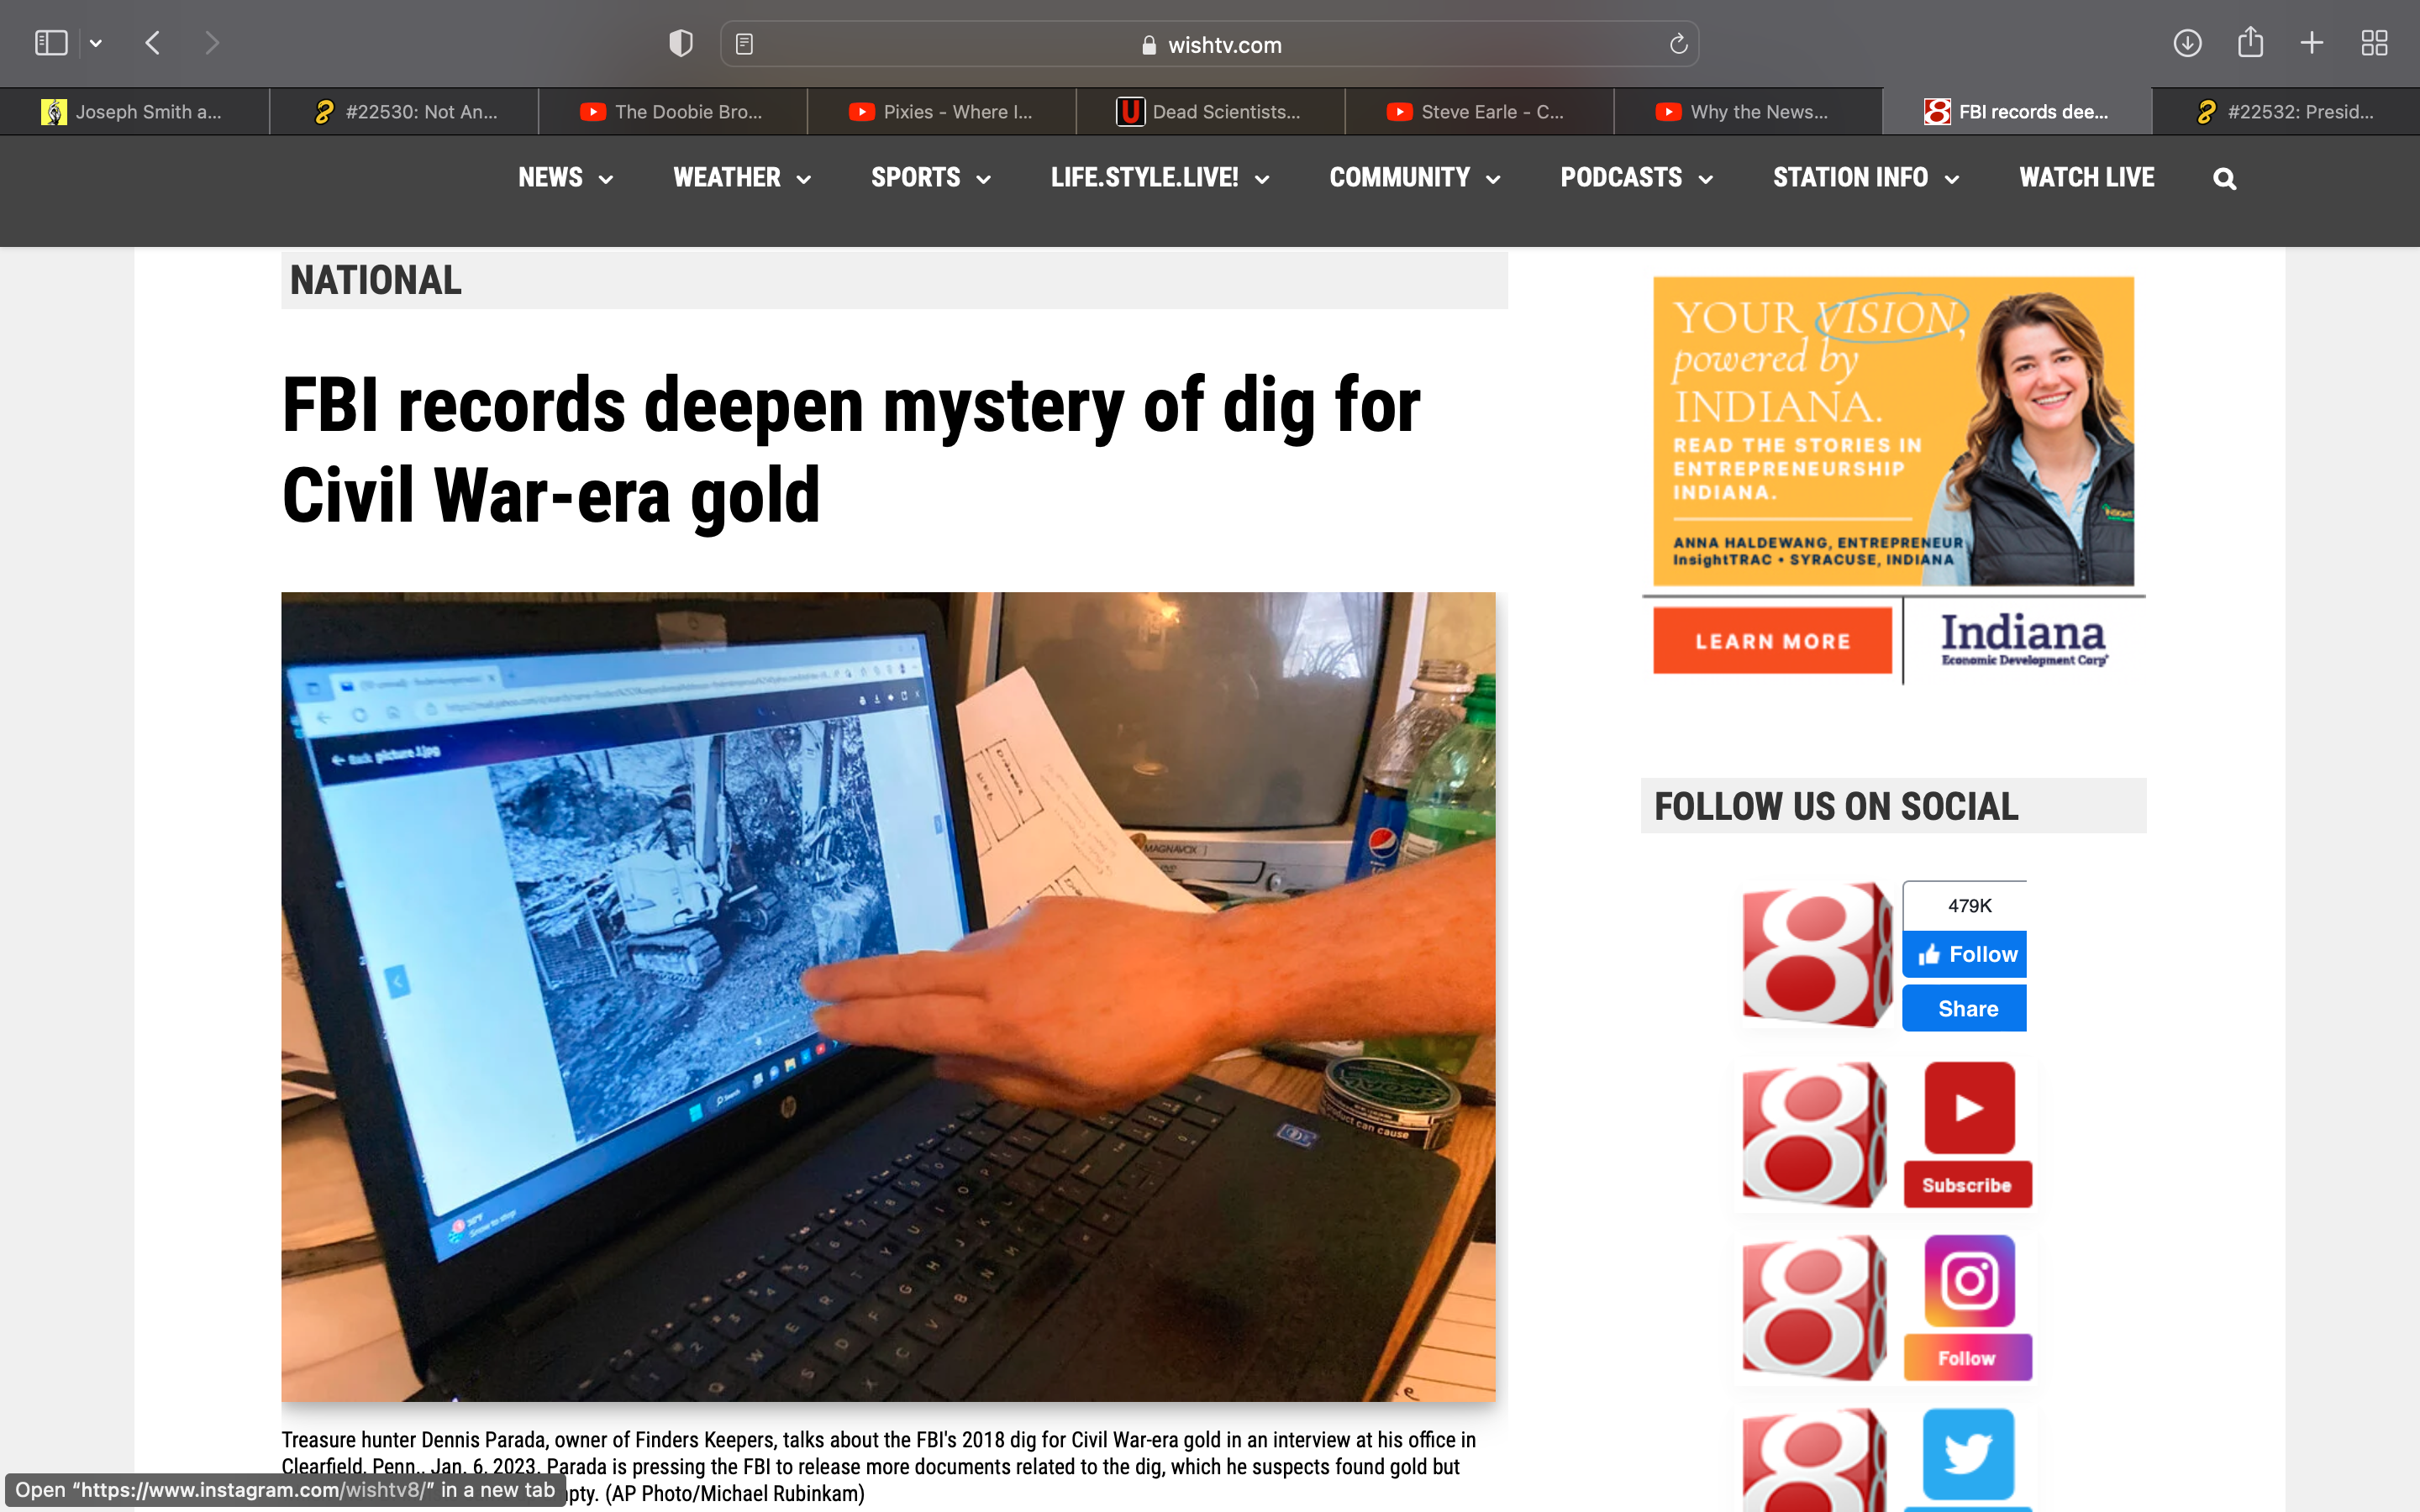
Task: Click the Instagram Follow button
Action: 1967,1358
